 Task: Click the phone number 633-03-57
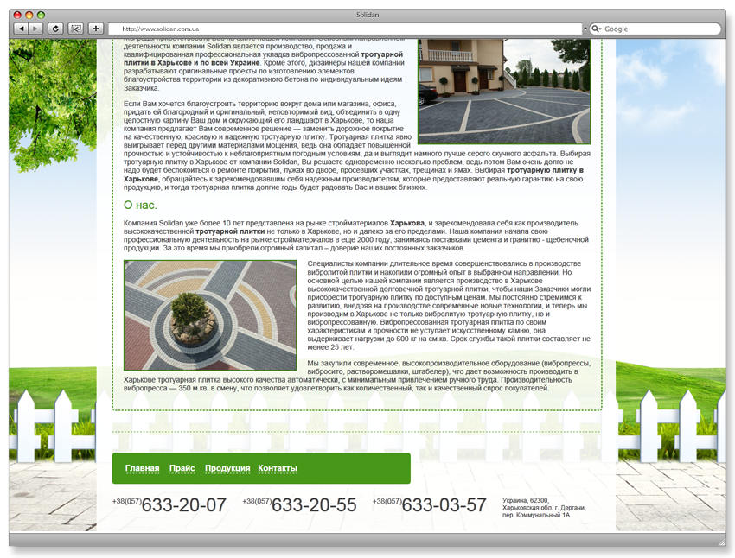tap(444, 505)
